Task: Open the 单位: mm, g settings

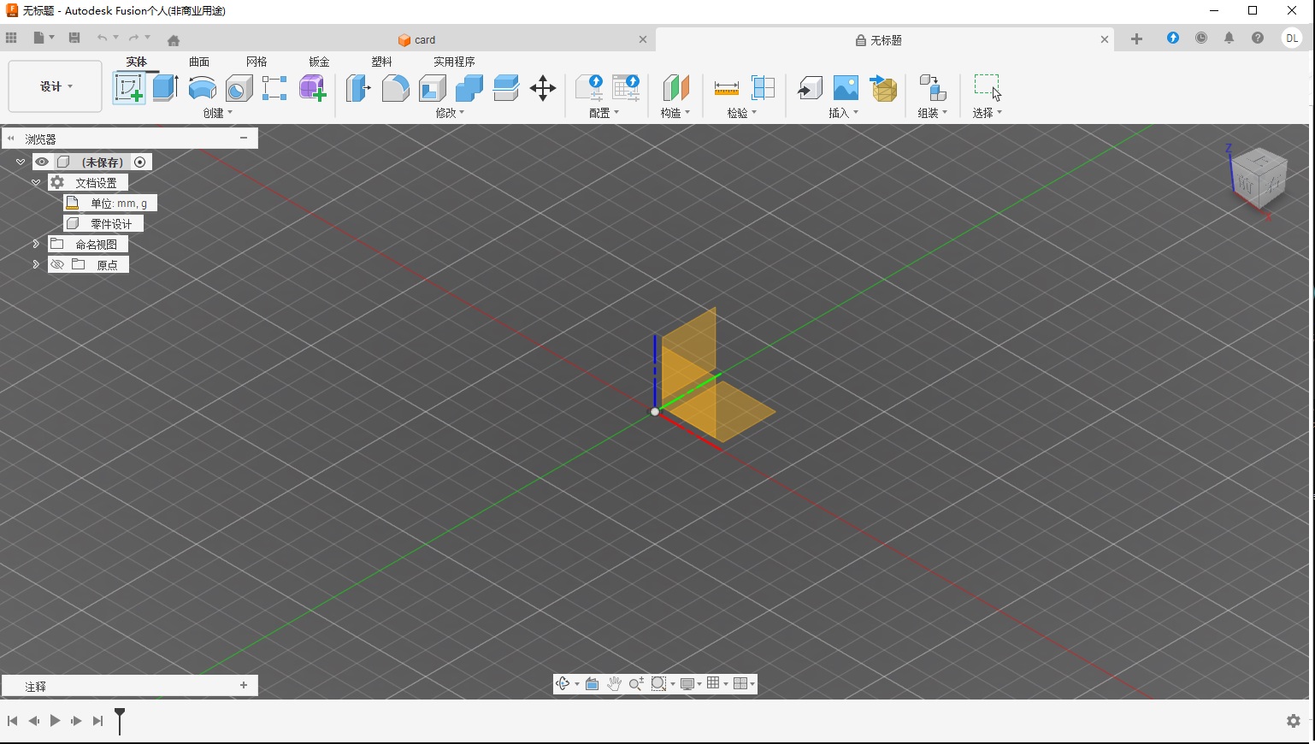Action: 119,203
